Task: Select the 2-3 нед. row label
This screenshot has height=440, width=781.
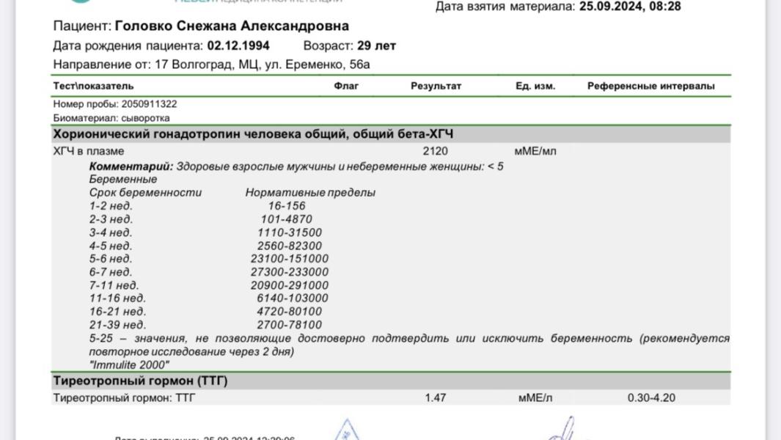Action: [x=111, y=219]
